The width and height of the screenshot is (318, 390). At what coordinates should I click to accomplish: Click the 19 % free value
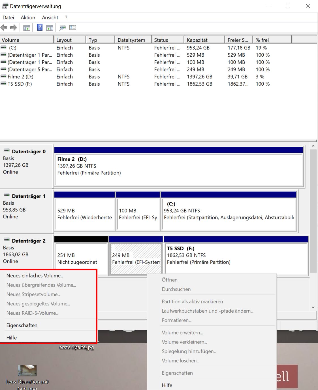261,48
